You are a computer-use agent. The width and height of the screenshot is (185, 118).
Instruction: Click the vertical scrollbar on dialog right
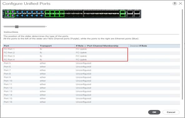tap(182, 54)
